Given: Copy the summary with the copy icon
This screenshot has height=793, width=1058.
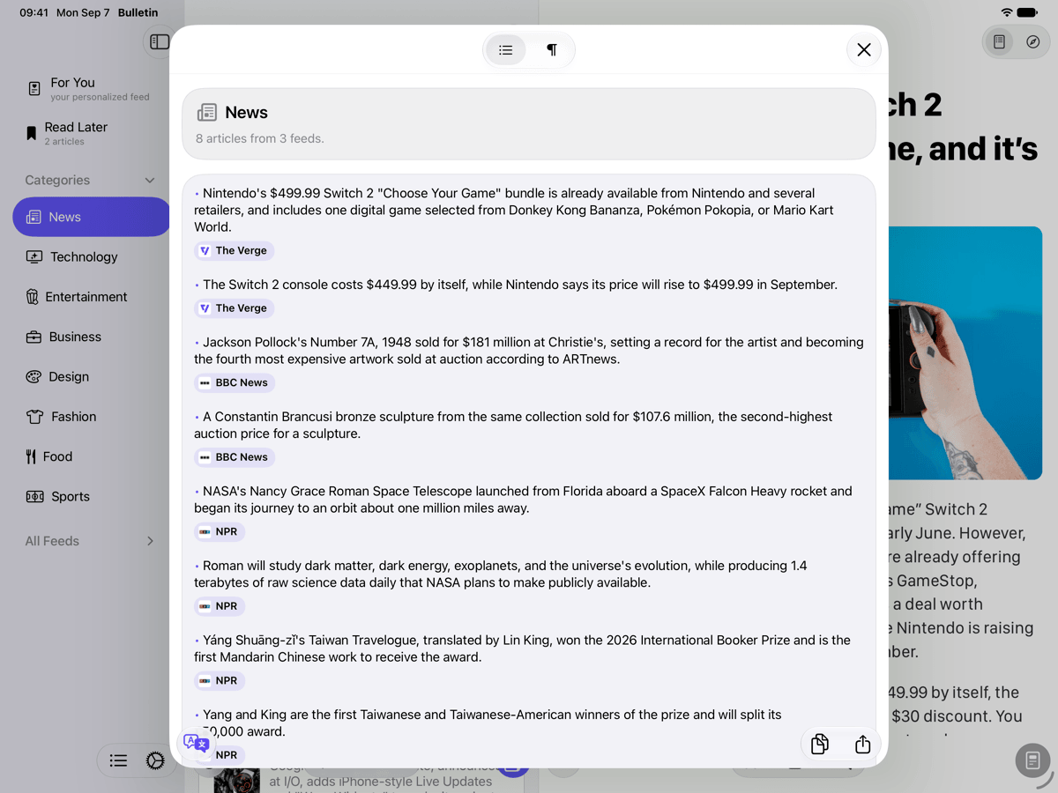Looking at the screenshot, I should 820,745.
